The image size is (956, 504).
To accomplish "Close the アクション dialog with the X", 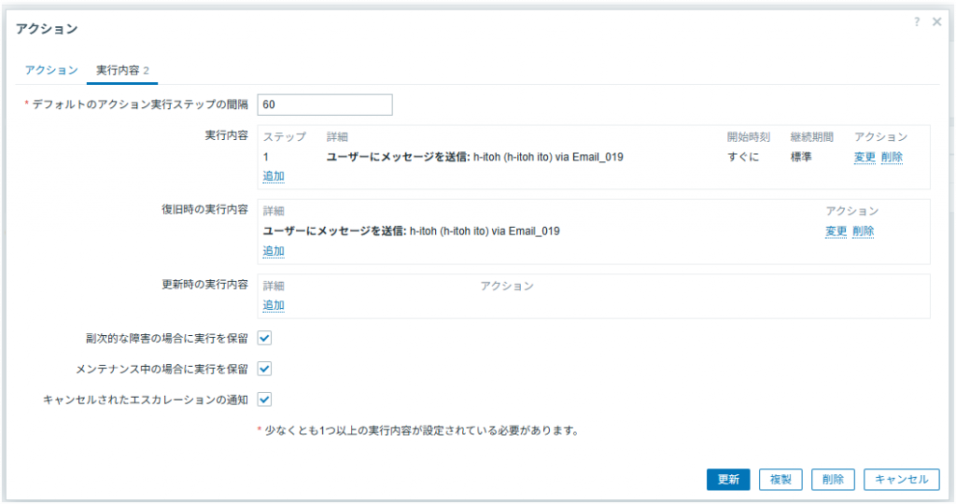I will 936,21.
